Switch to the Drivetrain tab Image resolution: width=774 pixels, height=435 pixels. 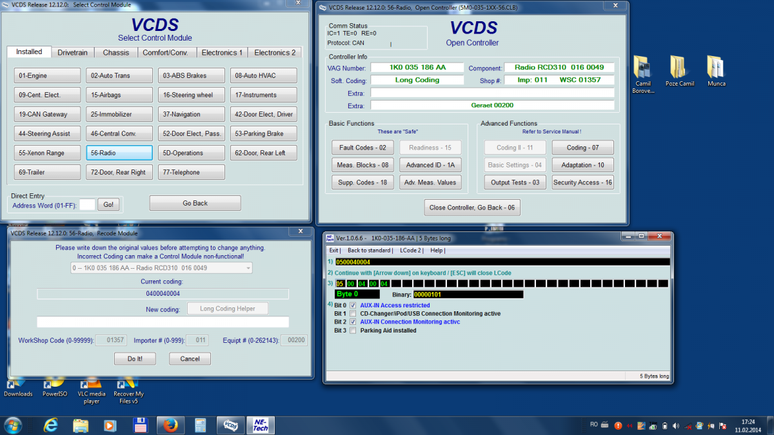[x=73, y=53]
